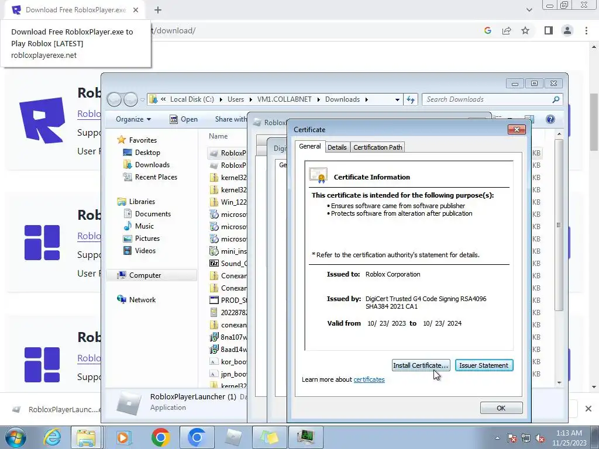The width and height of the screenshot is (599, 449).
Task: Click Users in the address breadcrumb
Action: click(236, 99)
